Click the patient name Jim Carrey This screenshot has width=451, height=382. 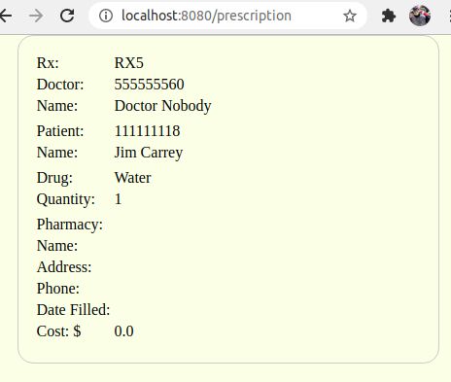(149, 153)
